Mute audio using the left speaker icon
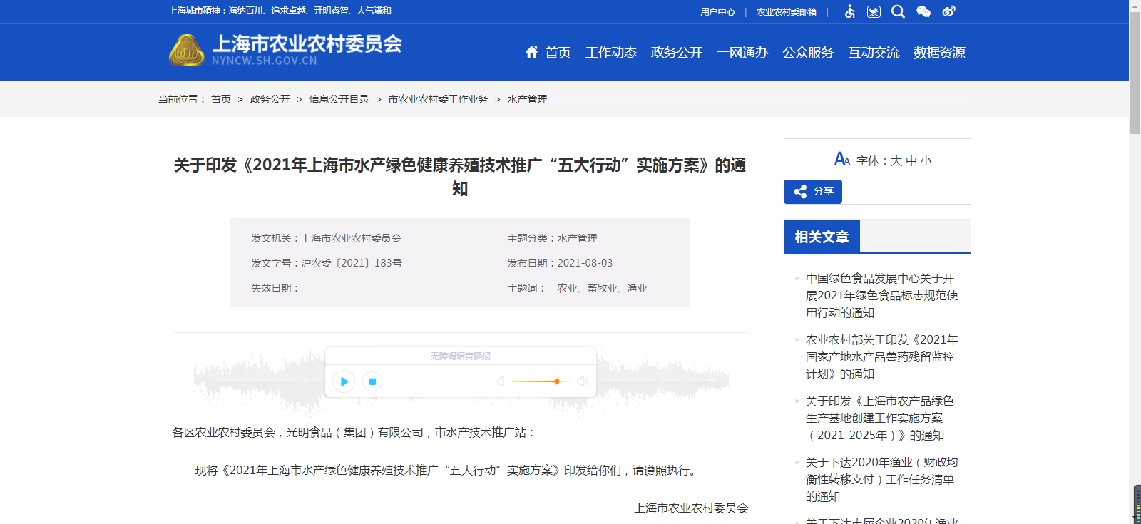The width and height of the screenshot is (1141, 524). click(x=501, y=381)
